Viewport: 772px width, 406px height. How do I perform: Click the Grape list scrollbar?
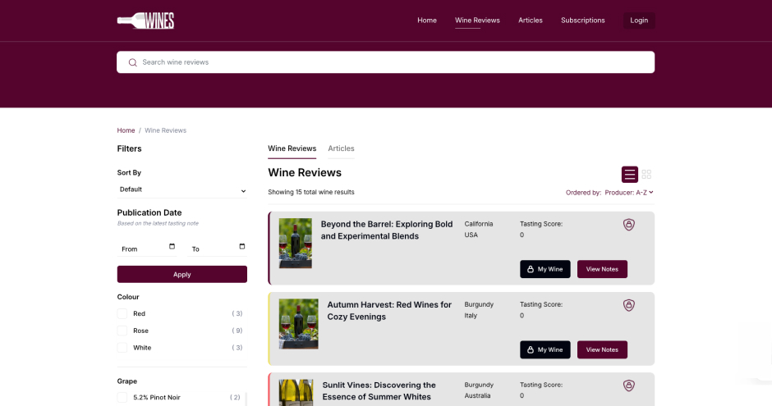coord(246,399)
